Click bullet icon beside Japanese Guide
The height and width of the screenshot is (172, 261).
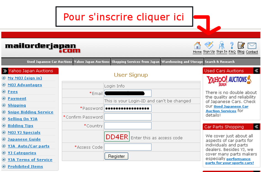click(4, 139)
